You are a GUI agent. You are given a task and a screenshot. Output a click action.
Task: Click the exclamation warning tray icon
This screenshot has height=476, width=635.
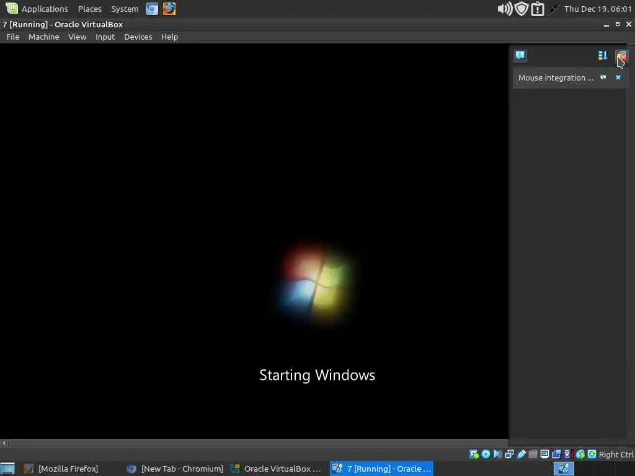click(538, 9)
